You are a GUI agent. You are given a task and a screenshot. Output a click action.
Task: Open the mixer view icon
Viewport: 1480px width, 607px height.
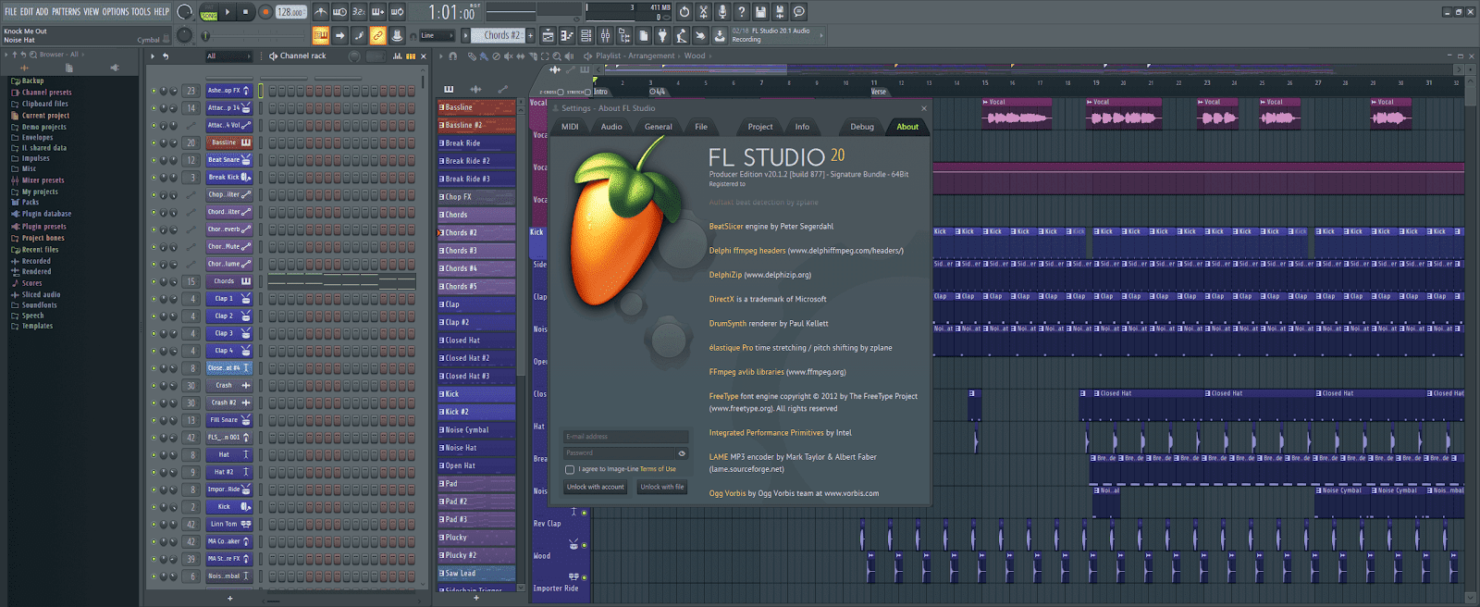click(x=605, y=35)
